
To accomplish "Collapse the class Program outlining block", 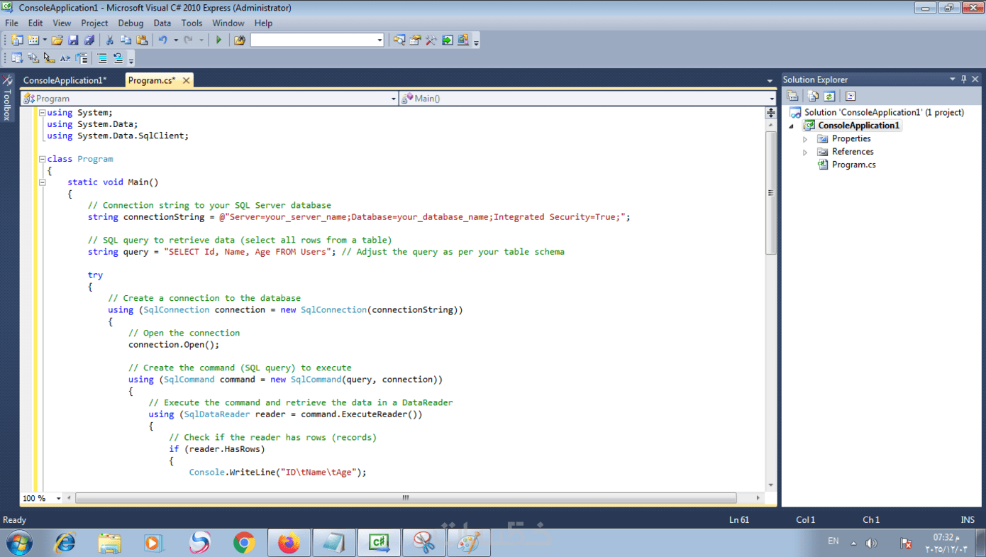I will tap(43, 159).
